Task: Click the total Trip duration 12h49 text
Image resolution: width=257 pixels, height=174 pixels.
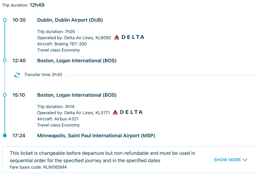Action: (23, 5)
